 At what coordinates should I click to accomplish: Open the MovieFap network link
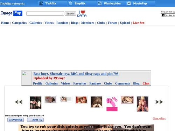[x=140, y=3]
